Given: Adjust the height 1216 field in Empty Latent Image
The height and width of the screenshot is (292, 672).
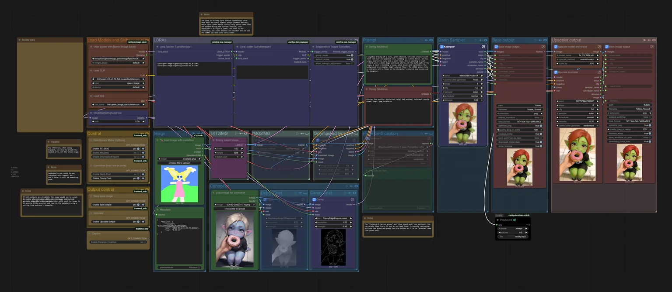Looking at the screenshot, I should [x=229, y=153].
